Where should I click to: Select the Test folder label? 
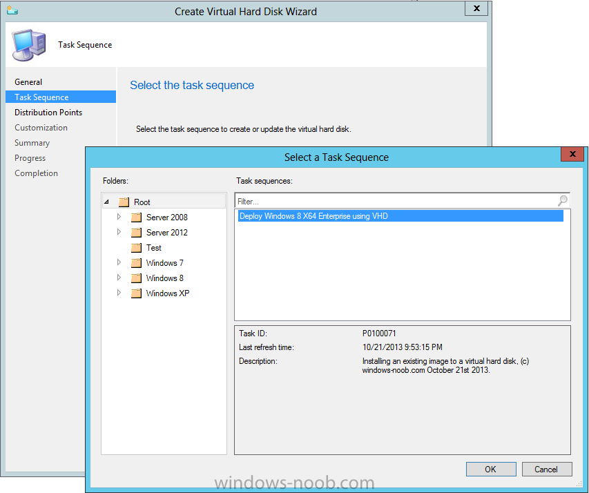pyautogui.click(x=153, y=248)
